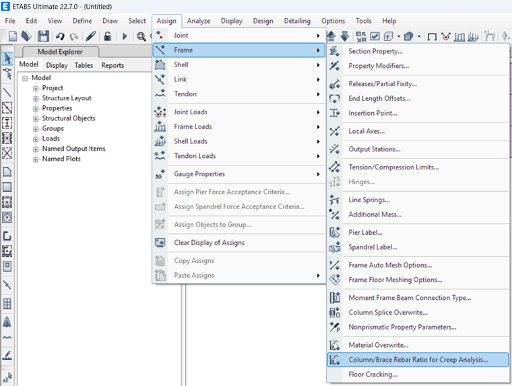Click the move up in list arrow icon
Viewport: 512px width, 386px height.
coord(331,36)
